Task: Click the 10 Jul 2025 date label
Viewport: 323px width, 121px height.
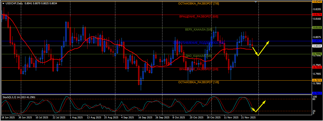Action: 42,117
